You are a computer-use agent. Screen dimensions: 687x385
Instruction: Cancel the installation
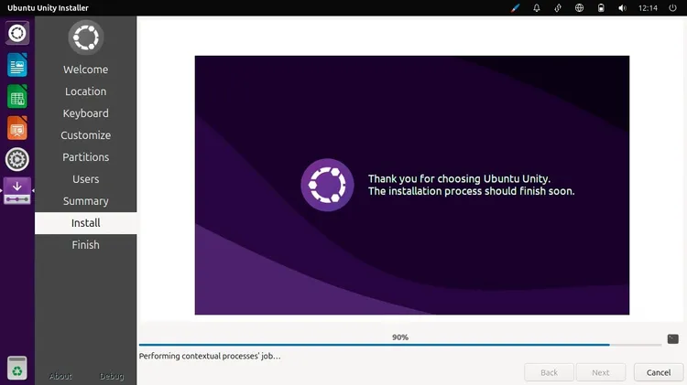tap(659, 372)
